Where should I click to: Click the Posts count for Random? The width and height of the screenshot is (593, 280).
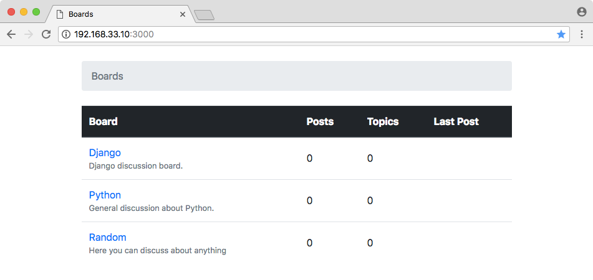coord(309,243)
